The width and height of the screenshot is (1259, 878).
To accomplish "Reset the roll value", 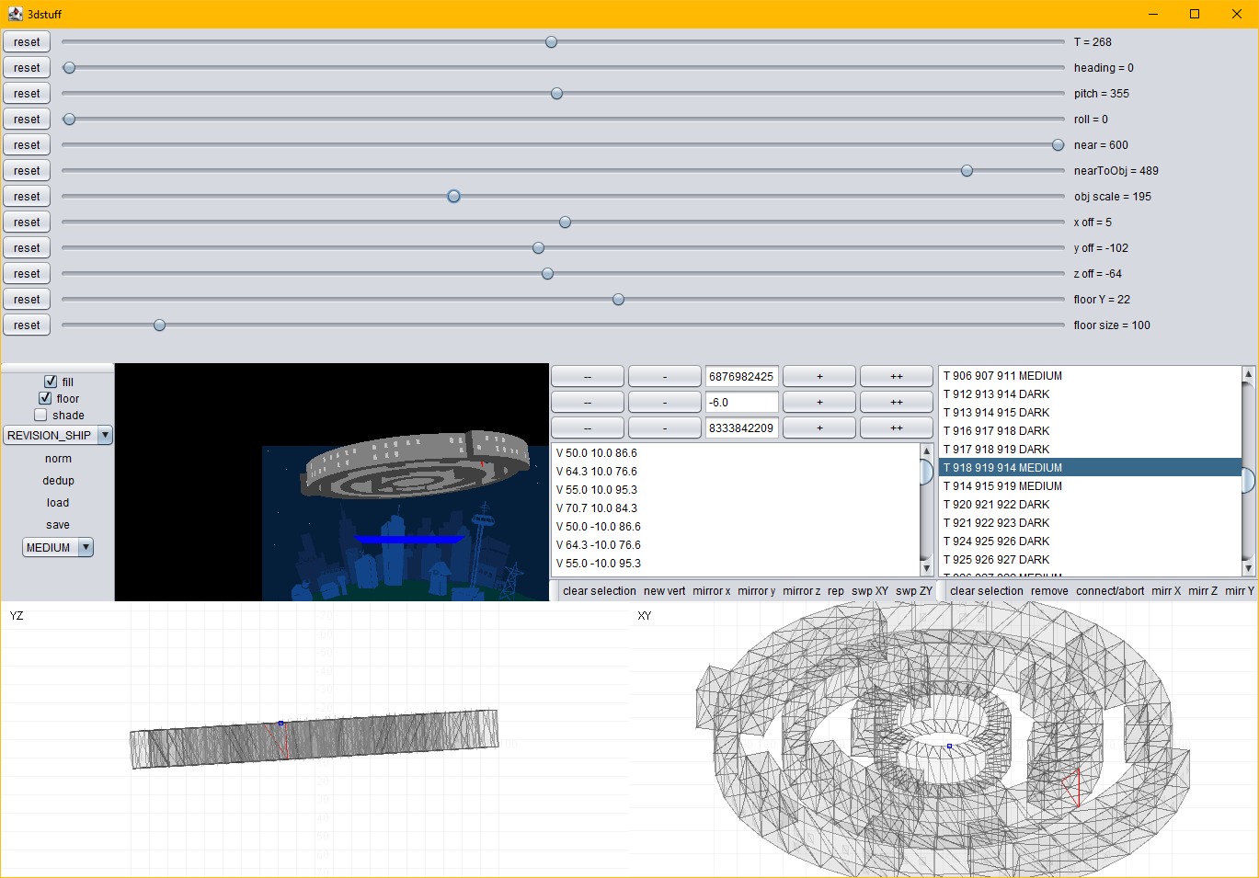I will point(27,120).
